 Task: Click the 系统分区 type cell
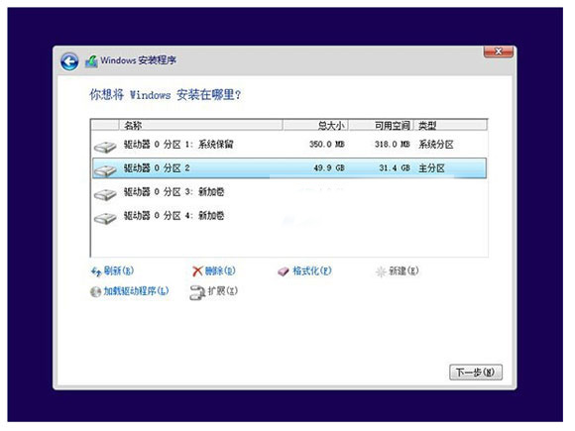[436, 145]
